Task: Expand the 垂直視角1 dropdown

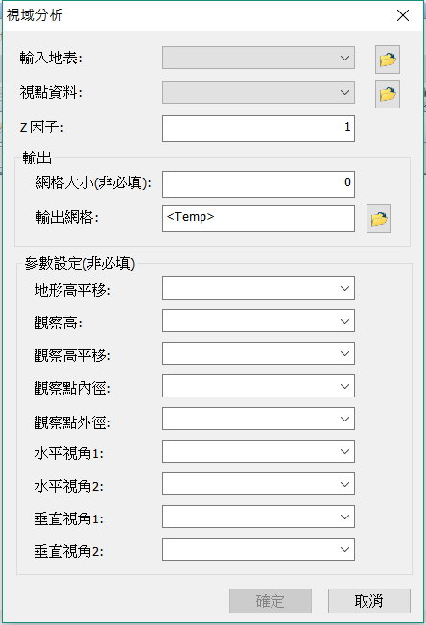Action: [258, 517]
